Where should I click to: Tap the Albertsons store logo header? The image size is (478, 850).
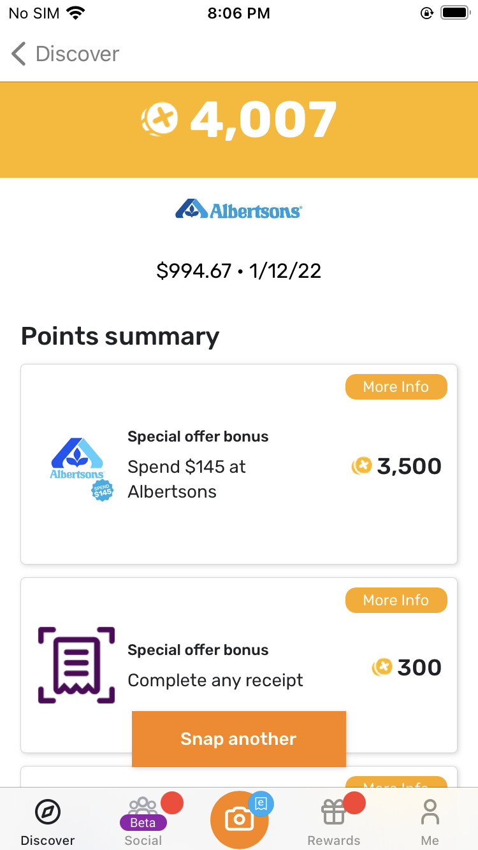[238, 209]
